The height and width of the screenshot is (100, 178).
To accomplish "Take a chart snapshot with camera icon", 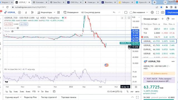I will [162, 12].
